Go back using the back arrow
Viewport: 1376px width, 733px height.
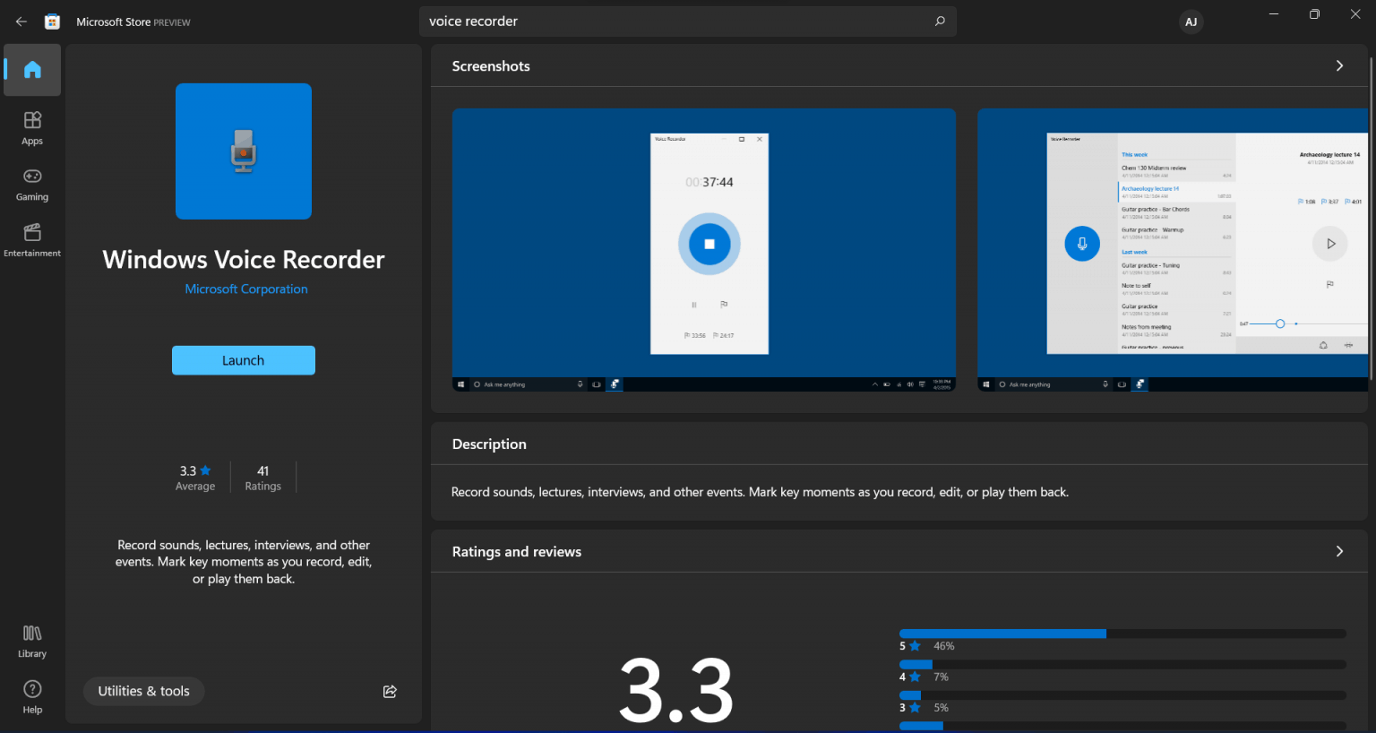click(x=21, y=21)
